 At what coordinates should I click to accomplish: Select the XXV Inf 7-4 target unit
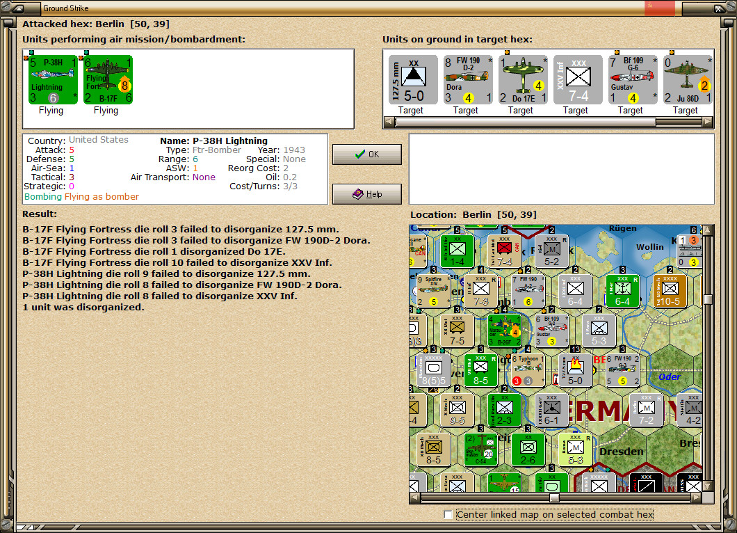click(578, 79)
